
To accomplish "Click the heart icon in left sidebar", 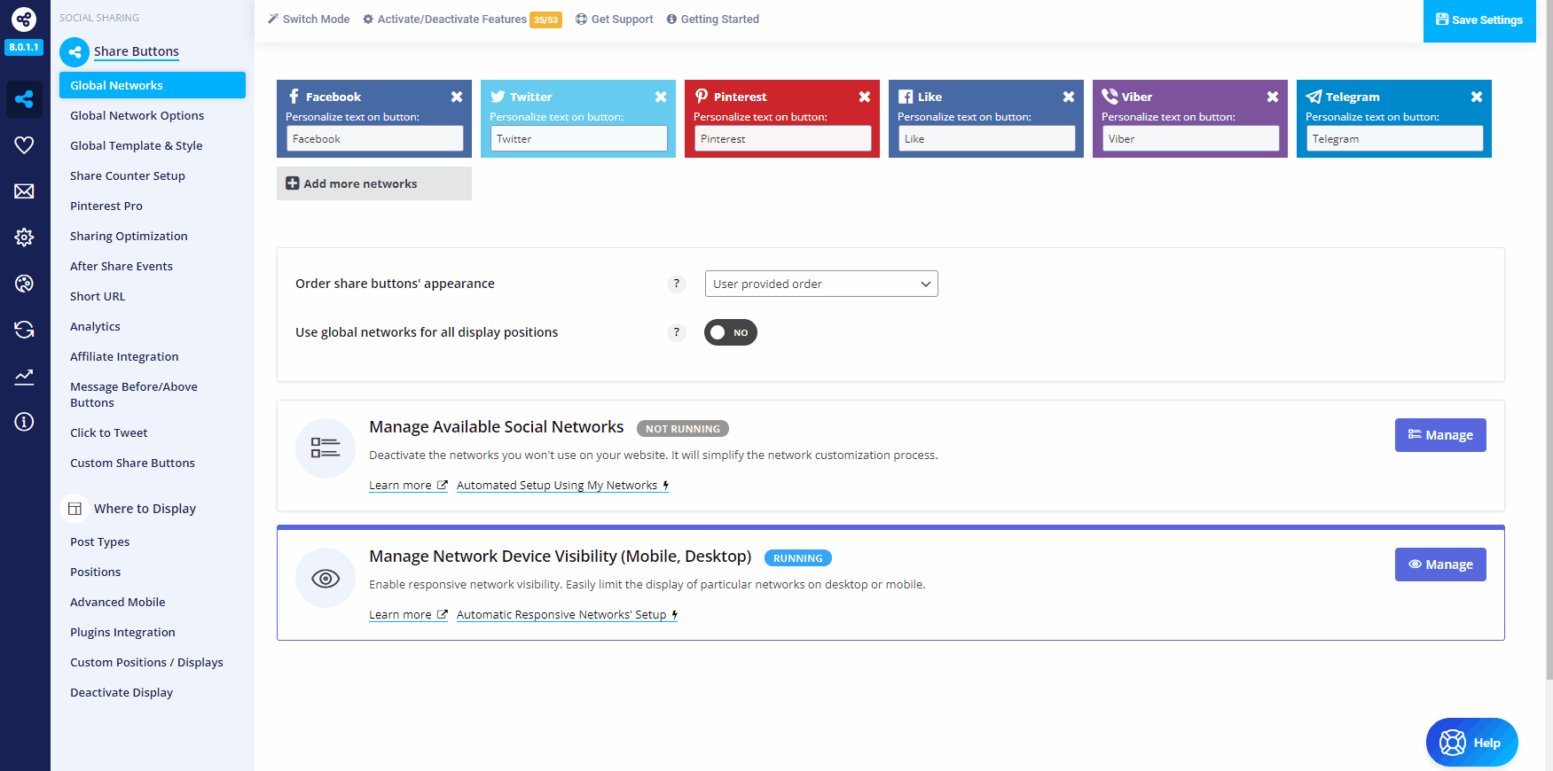I will (24, 145).
